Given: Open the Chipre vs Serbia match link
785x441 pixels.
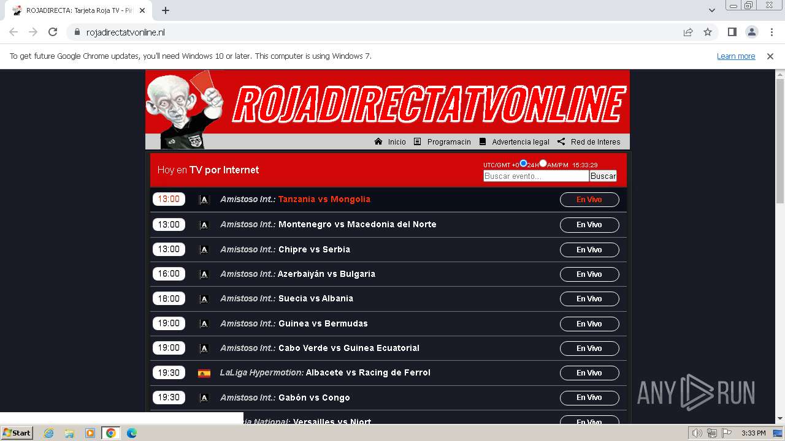Looking at the screenshot, I should [x=314, y=249].
